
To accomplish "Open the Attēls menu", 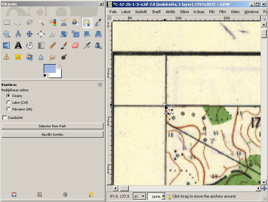I will point(170,12).
